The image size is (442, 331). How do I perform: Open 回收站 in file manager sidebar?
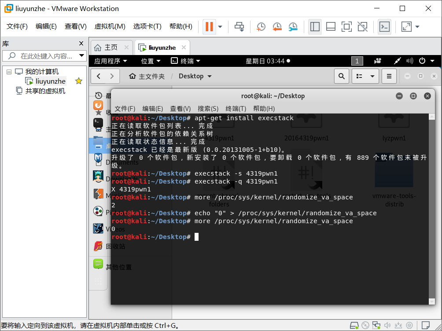click(x=115, y=246)
